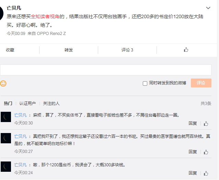The width and height of the screenshot is (219, 180).
Task: Open the emoji smiley picker
Action: point(3,83)
